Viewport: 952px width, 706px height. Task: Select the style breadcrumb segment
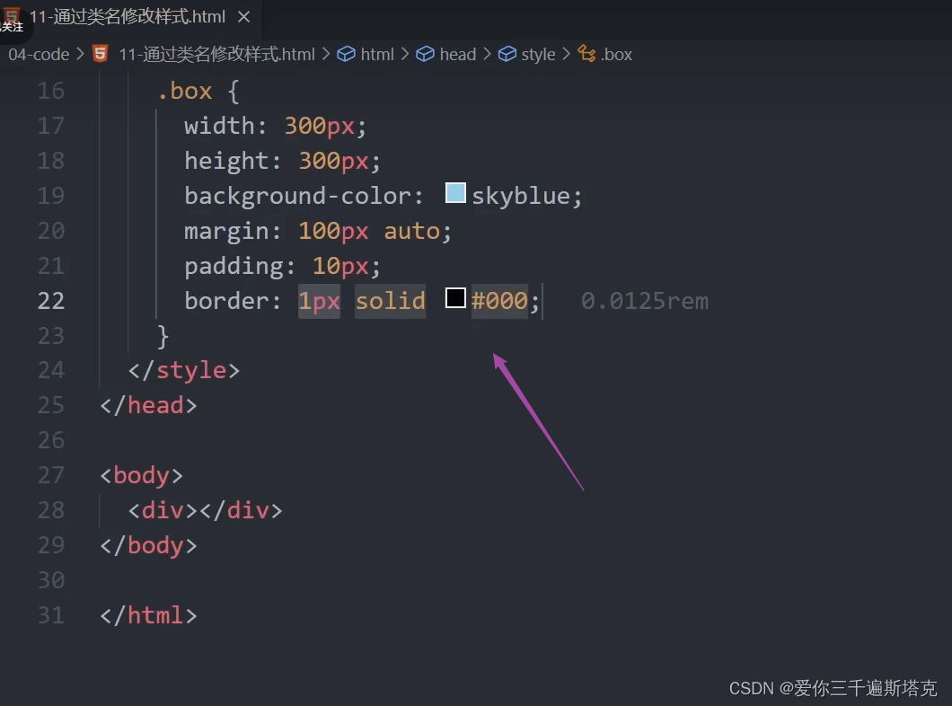pyautogui.click(x=538, y=55)
